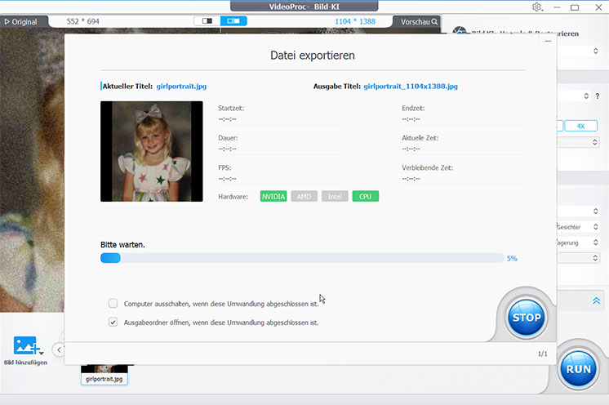Click the RUN button

pyautogui.click(x=578, y=369)
